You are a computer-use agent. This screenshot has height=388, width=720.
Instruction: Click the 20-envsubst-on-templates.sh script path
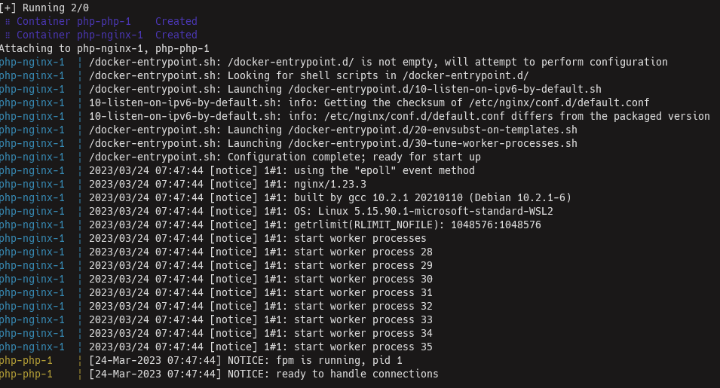point(433,130)
